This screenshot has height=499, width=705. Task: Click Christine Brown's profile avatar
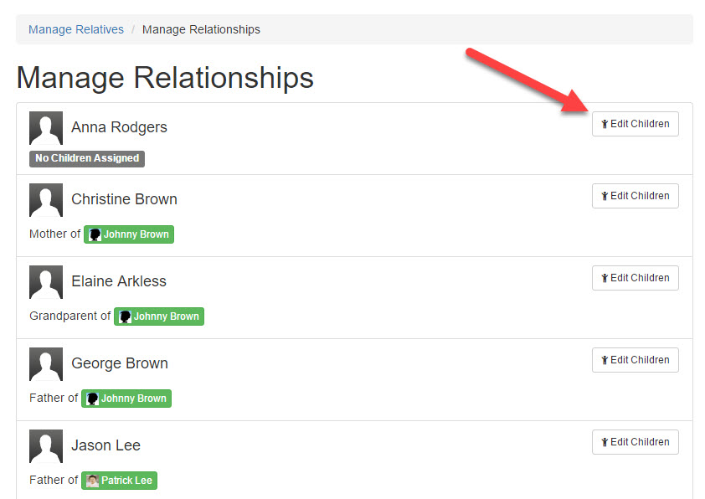coord(46,200)
